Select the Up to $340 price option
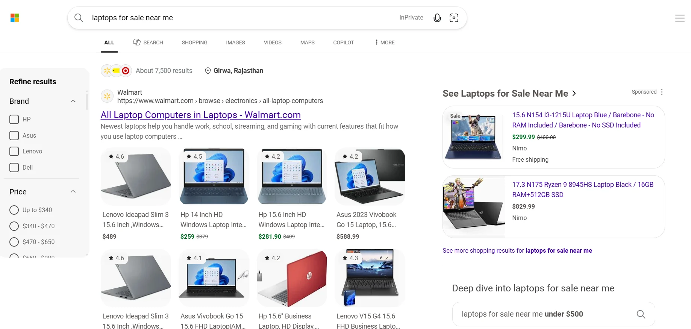 [14, 210]
